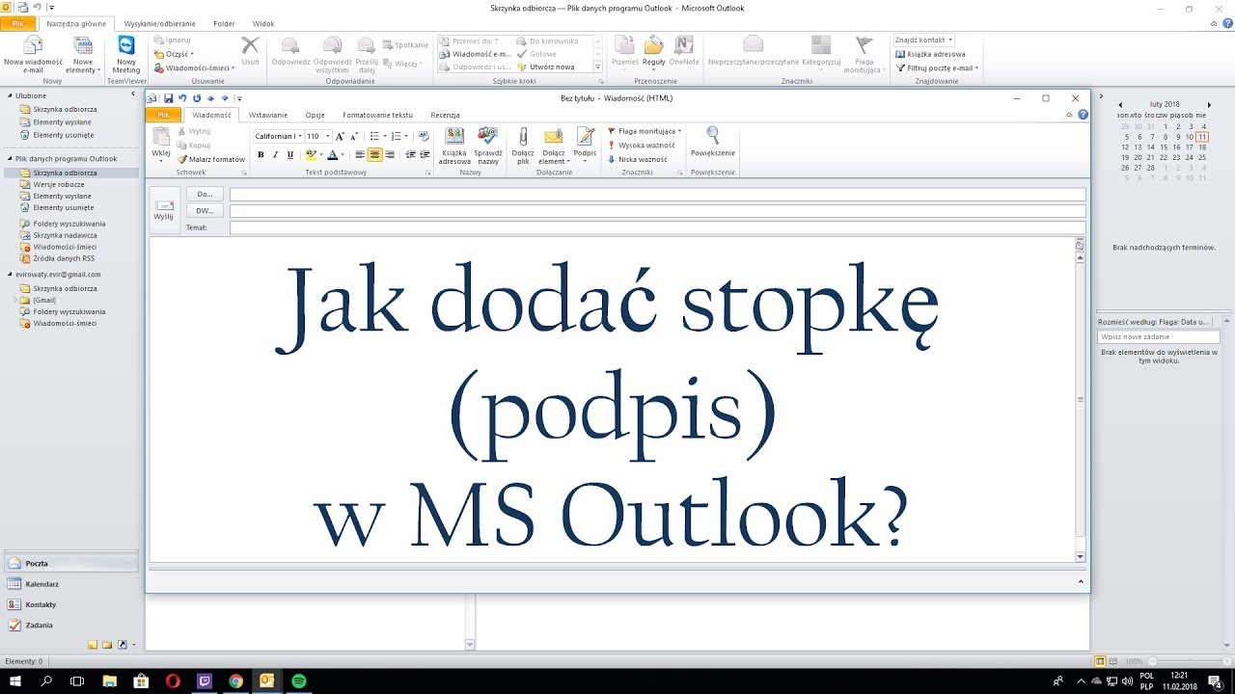Open Reguły rules in main ribbon
Image resolution: width=1235 pixels, height=694 pixels.
tap(654, 50)
